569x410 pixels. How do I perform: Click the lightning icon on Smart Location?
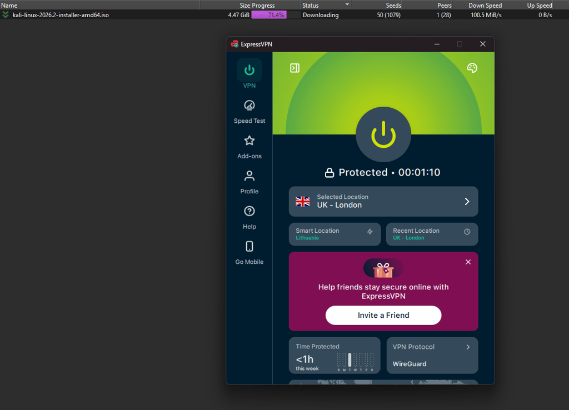(x=370, y=232)
